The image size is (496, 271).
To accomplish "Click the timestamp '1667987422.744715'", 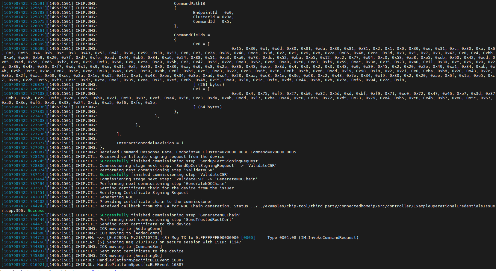I will 24,238.
